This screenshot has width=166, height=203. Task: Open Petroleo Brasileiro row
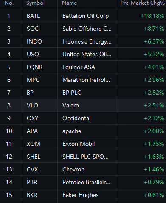83,182
